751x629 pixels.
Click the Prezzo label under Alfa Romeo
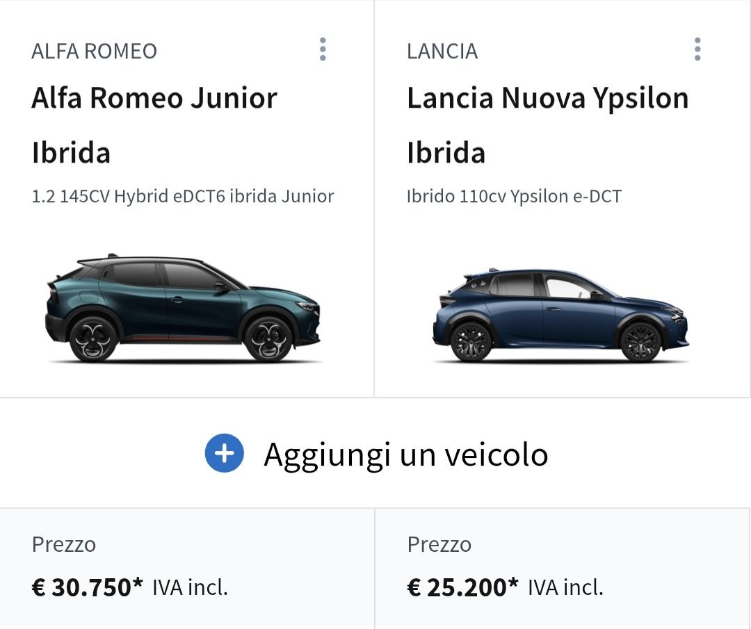[64, 544]
